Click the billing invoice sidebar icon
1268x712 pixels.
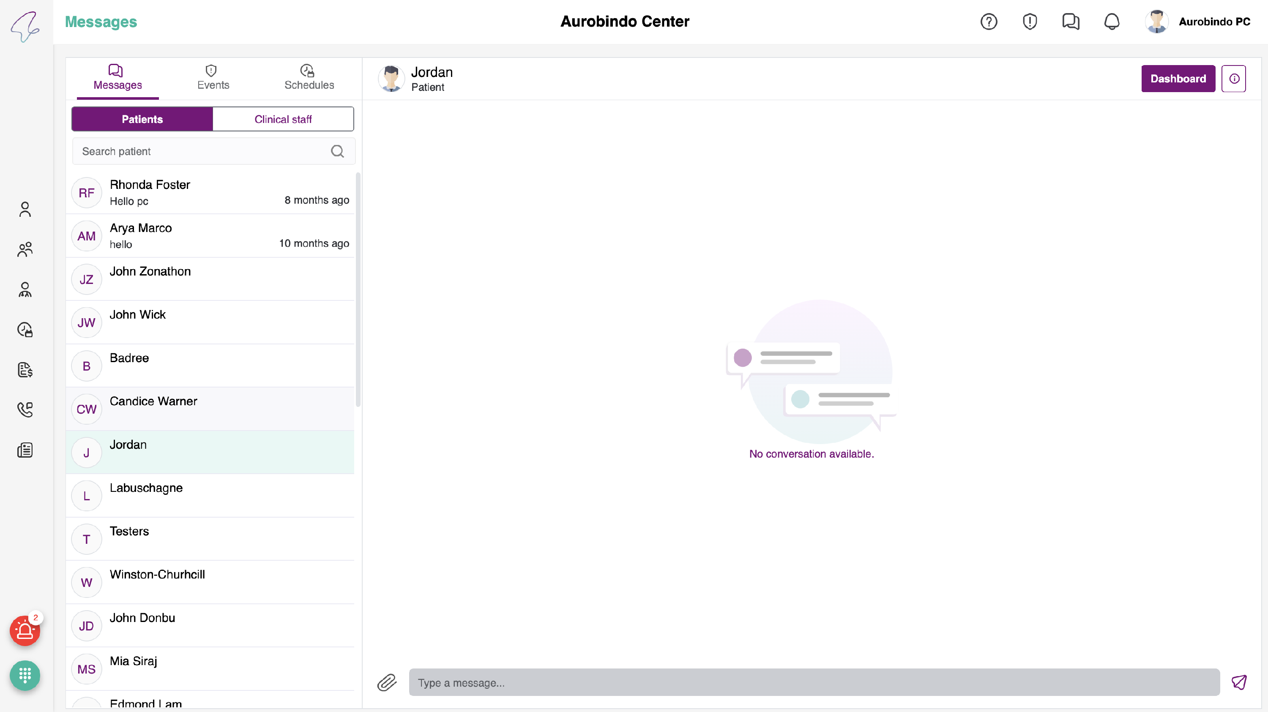pos(25,370)
